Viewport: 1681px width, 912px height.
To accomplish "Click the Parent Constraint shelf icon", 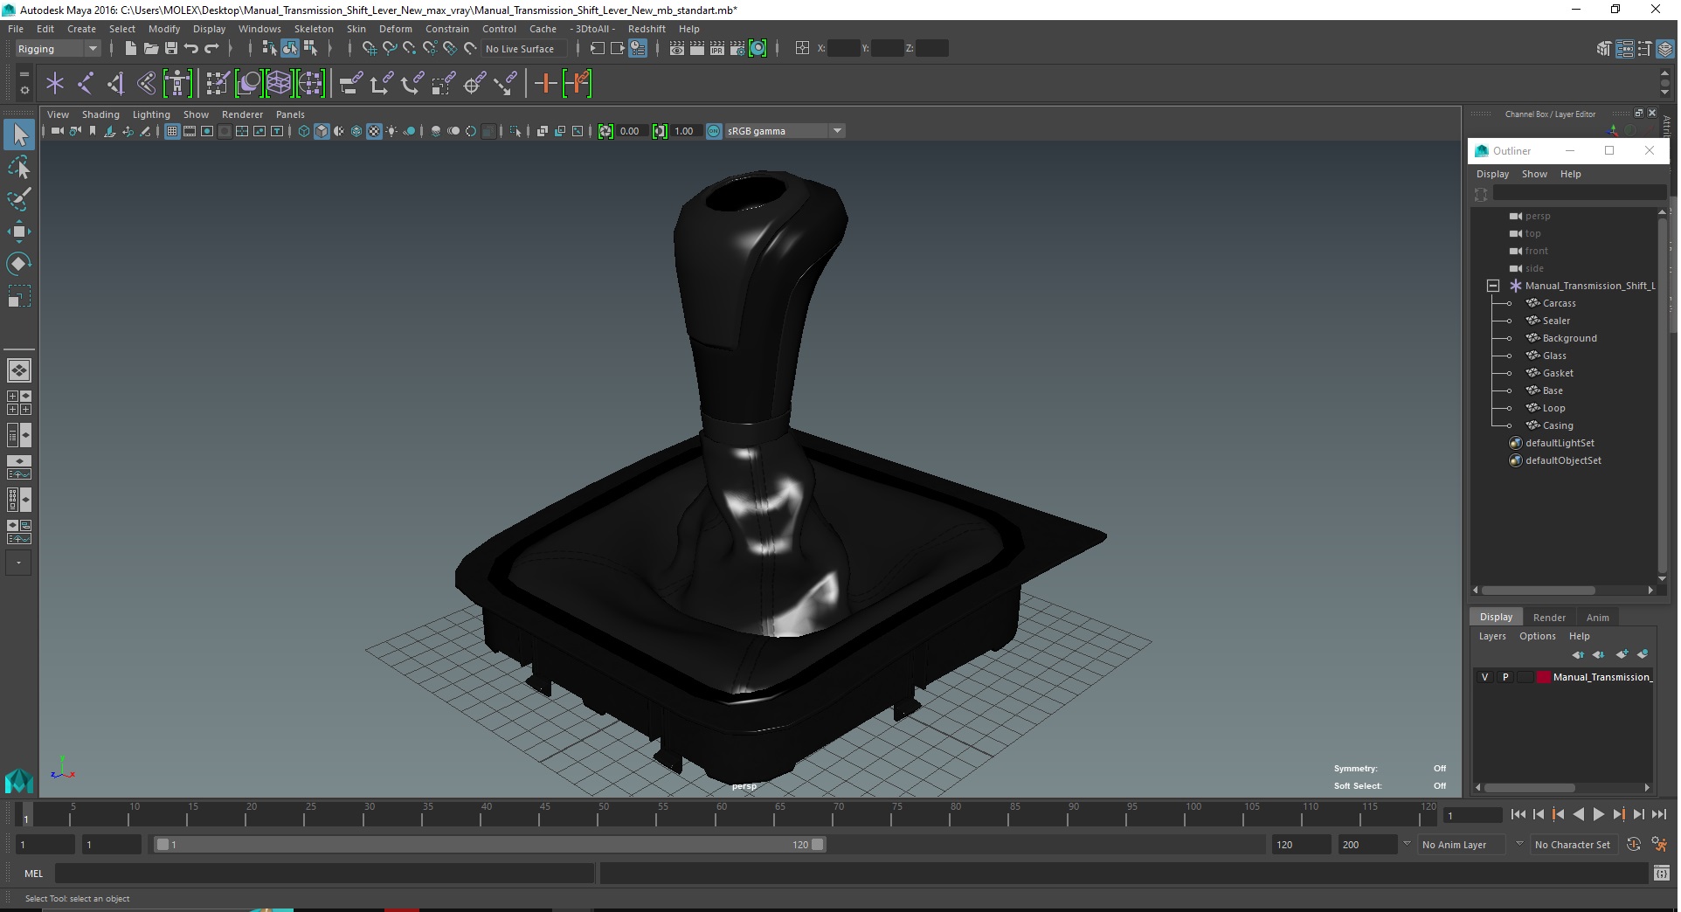I will [350, 84].
